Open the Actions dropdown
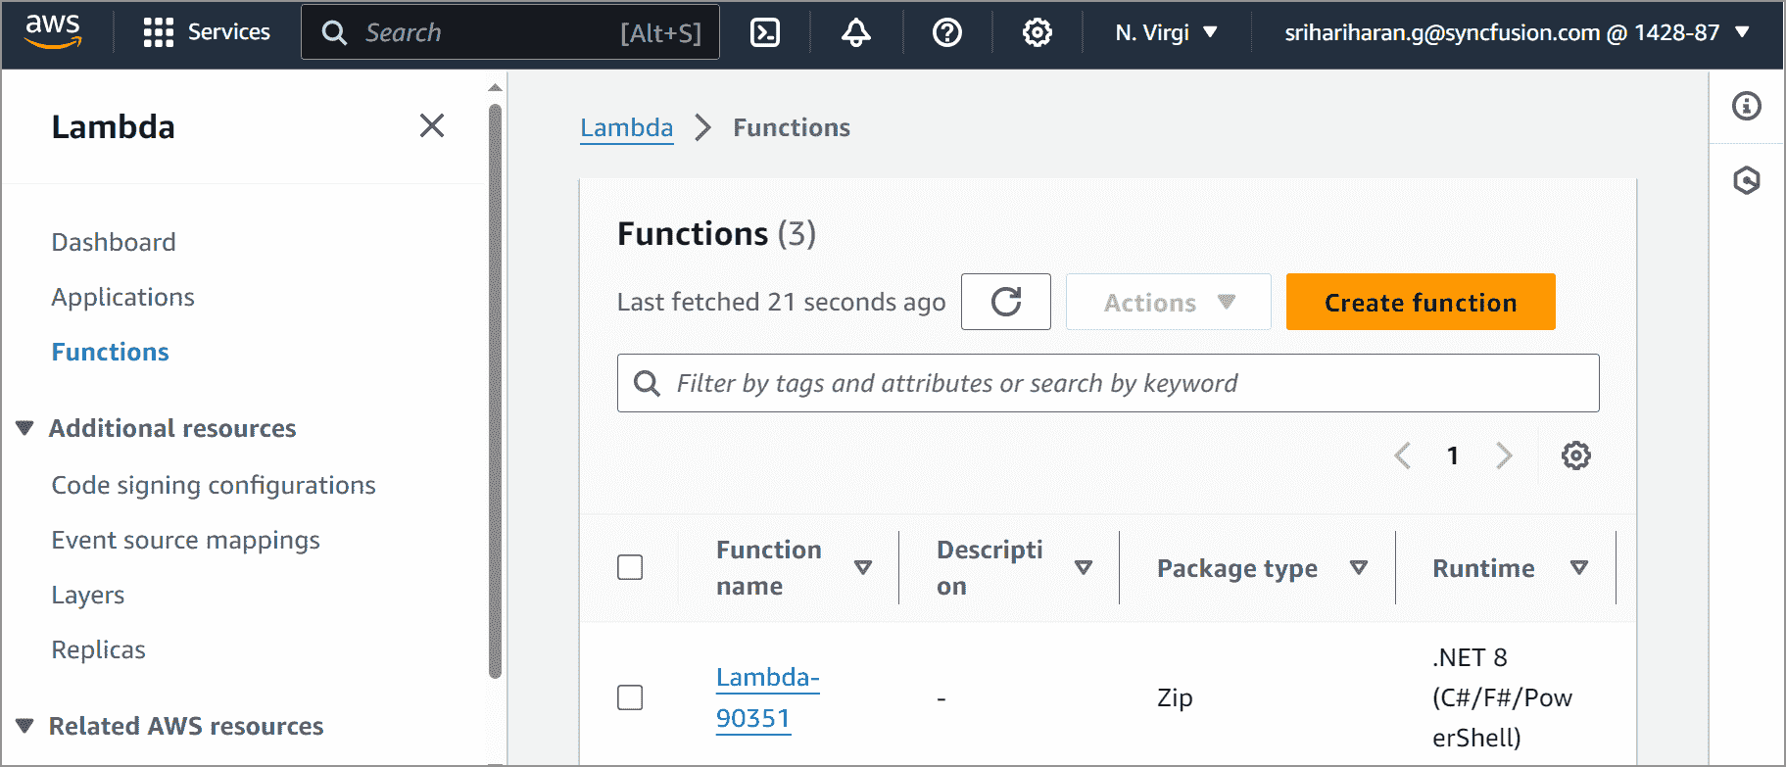Viewport: 1786px width, 767px height. pos(1169,302)
